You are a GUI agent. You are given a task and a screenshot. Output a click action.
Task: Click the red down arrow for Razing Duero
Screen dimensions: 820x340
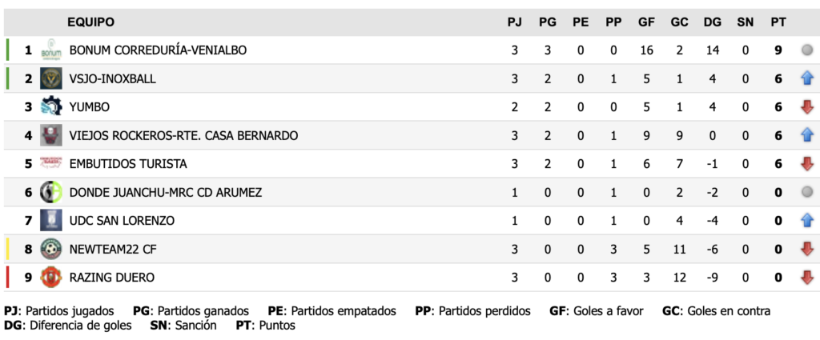[x=807, y=278]
